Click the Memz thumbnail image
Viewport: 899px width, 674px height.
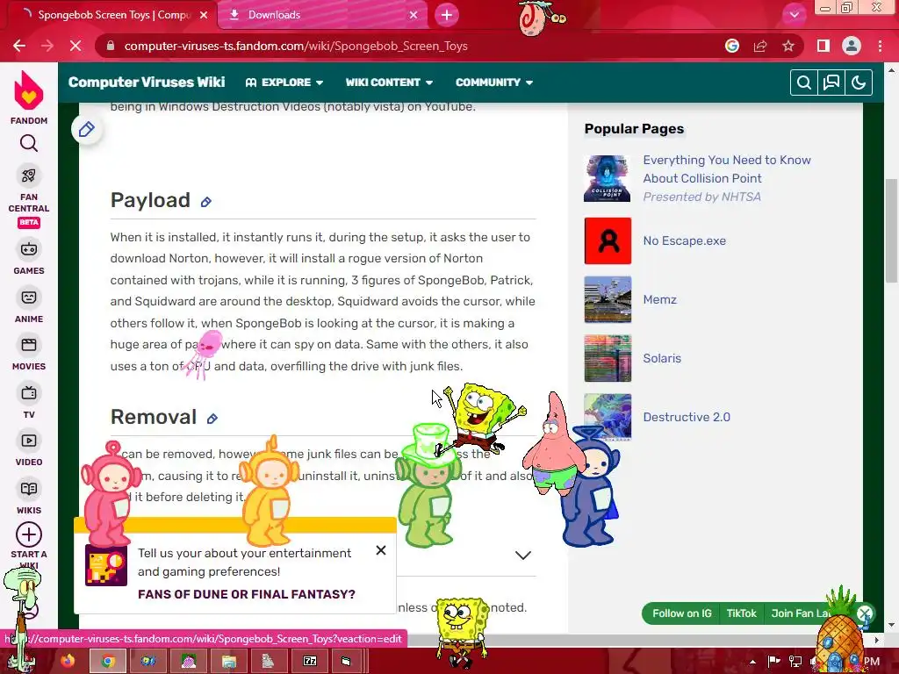608,299
